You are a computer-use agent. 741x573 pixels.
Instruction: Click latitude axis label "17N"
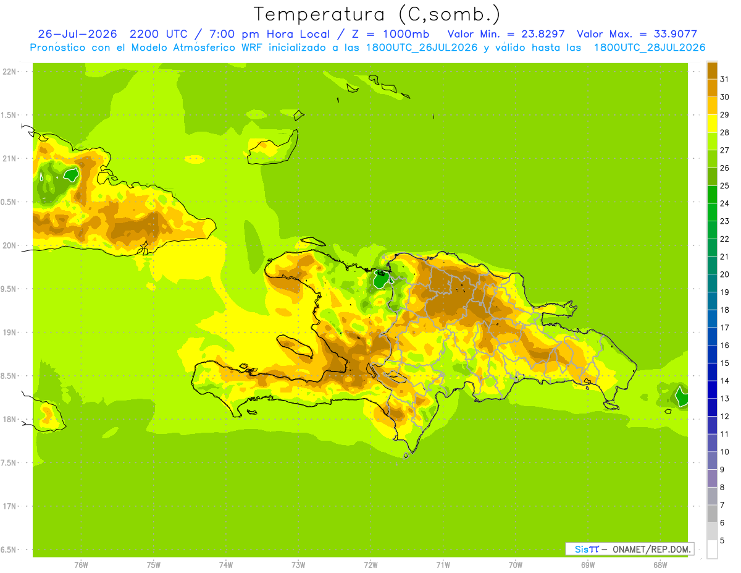[x=9, y=506]
